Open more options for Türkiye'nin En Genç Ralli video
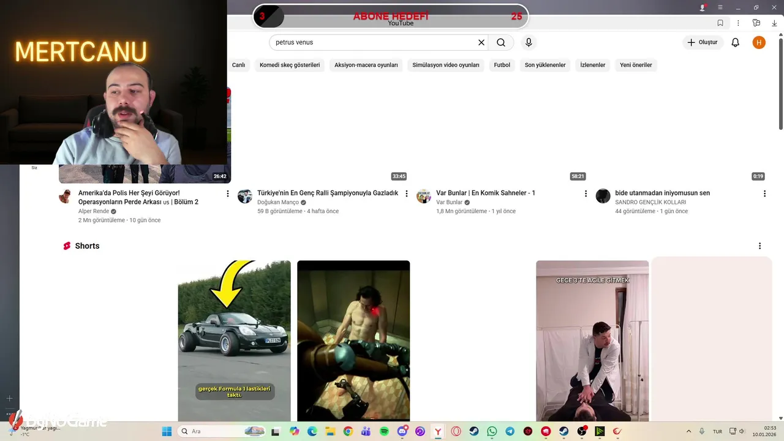 (407, 194)
